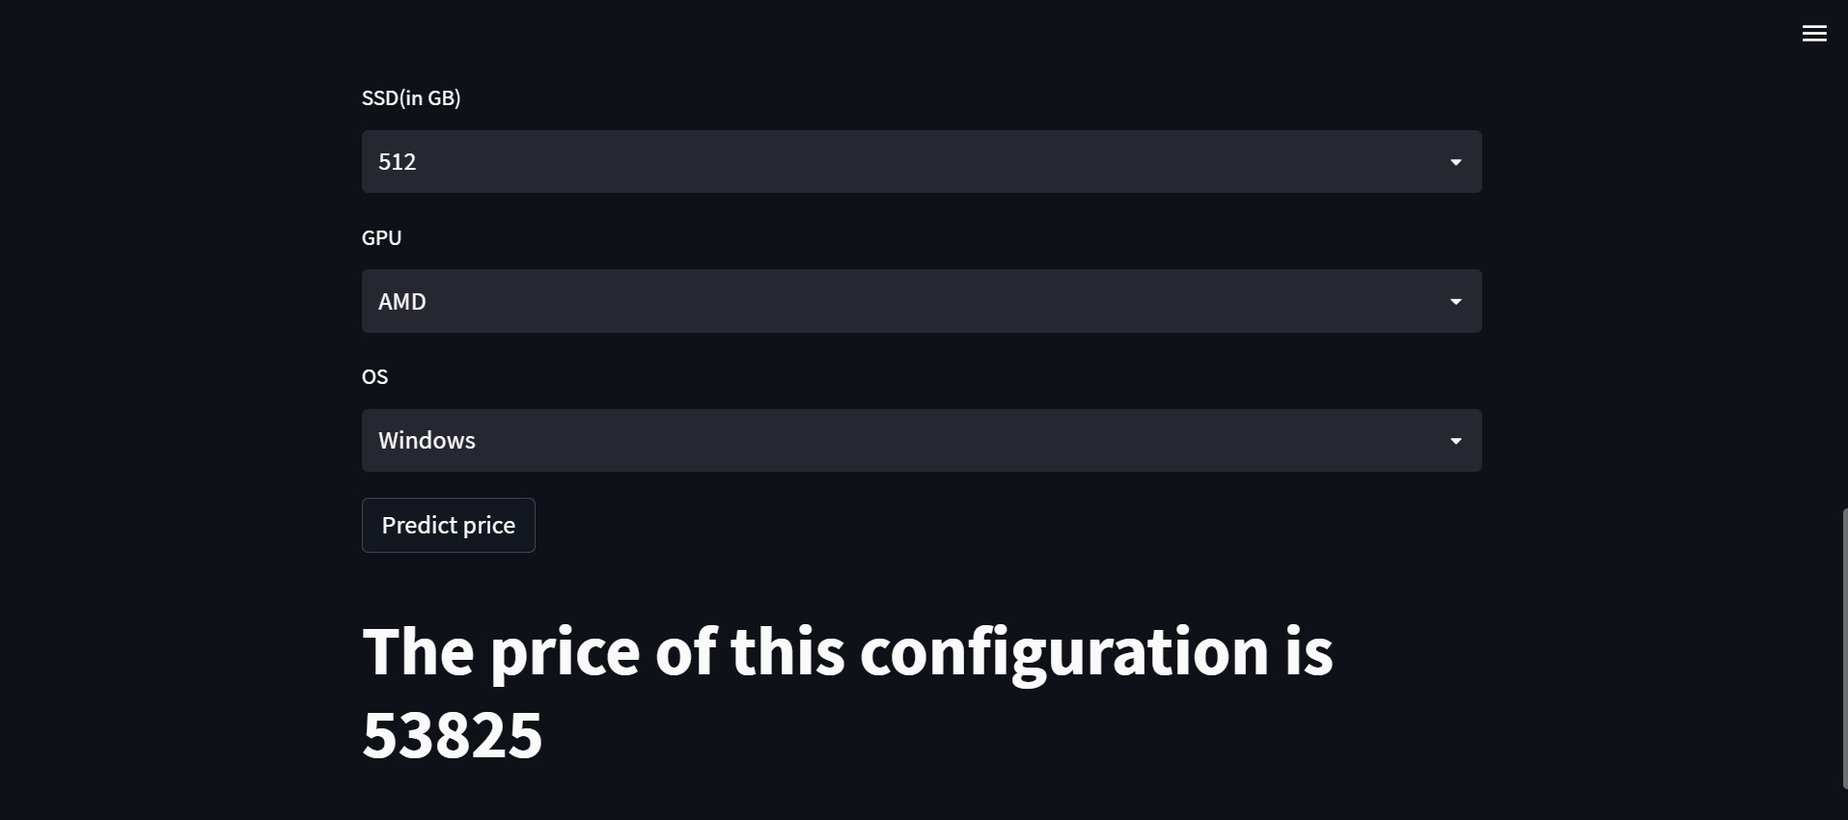Image resolution: width=1848 pixels, height=820 pixels.
Task: Expand the OS dropdown showing Windows
Action: coord(1455,440)
